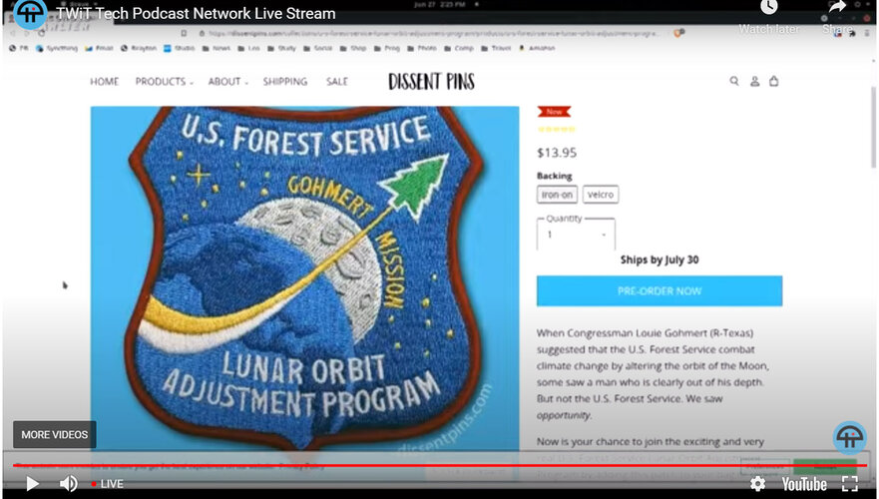The width and height of the screenshot is (879, 499).
Task: Open the shopping bag cart icon
Action: click(773, 81)
